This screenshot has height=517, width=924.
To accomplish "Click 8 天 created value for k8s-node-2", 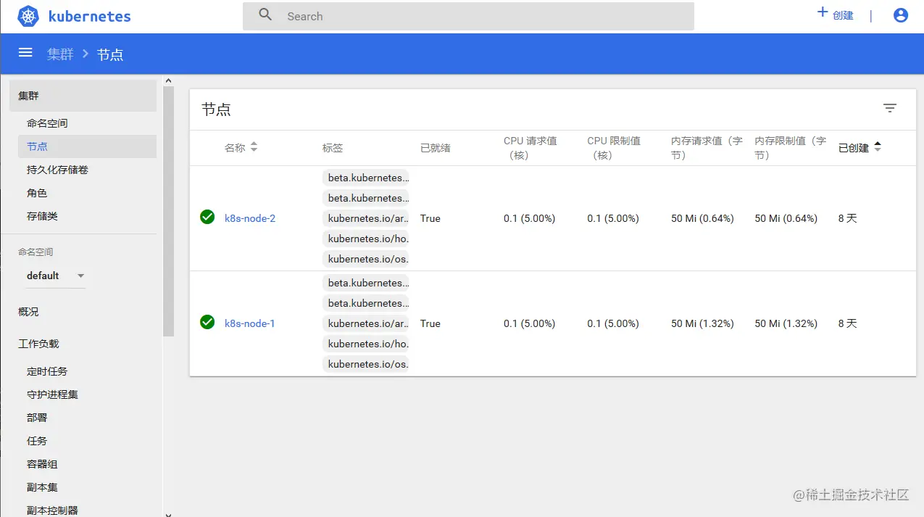I will click(x=848, y=218).
